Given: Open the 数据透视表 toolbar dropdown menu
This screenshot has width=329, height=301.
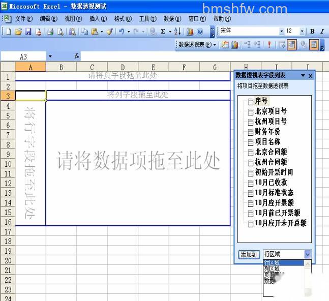Looking at the screenshot, I should (197, 45).
